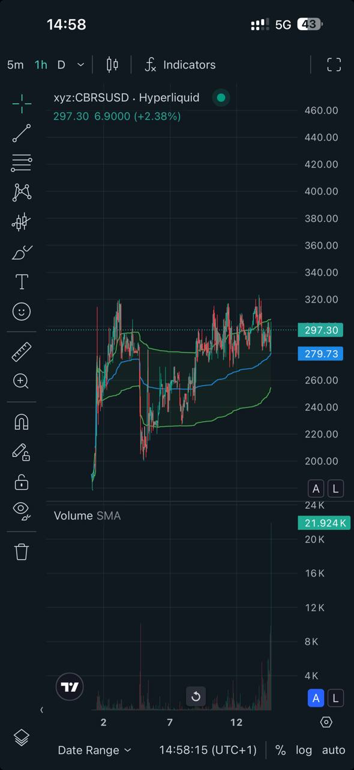354x770 pixels.
Task: Toggle volume pane auto scale A
Action: pyautogui.click(x=316, y=698)
